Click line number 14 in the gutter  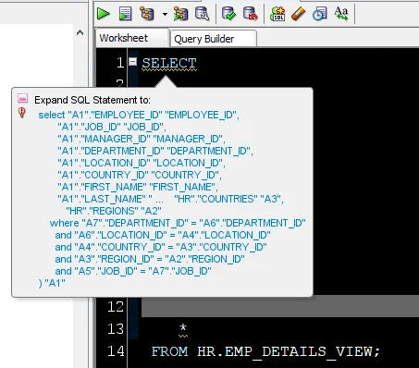116,351
